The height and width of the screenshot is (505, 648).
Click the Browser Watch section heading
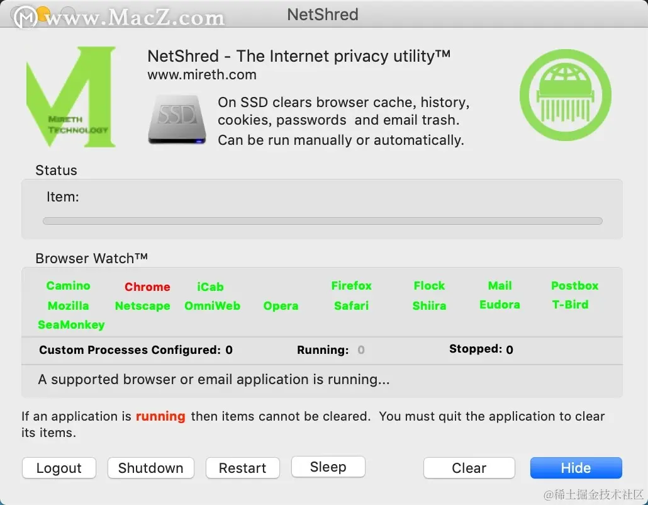(91, 258)
